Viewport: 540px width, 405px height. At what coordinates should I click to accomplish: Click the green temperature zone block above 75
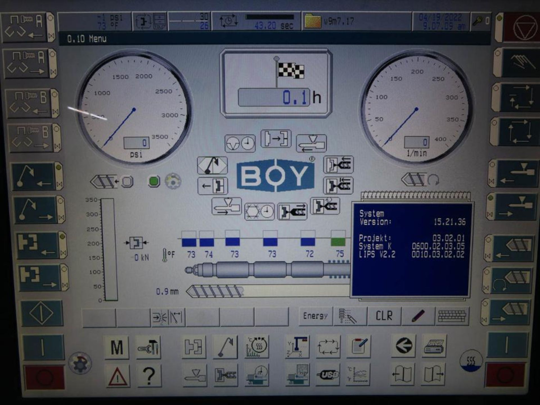(338, 238)
